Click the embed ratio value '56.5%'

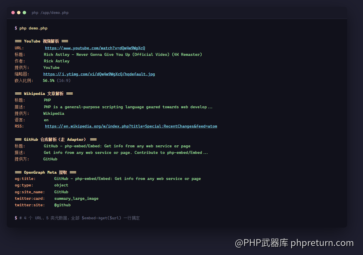click(x=48, y=81)
